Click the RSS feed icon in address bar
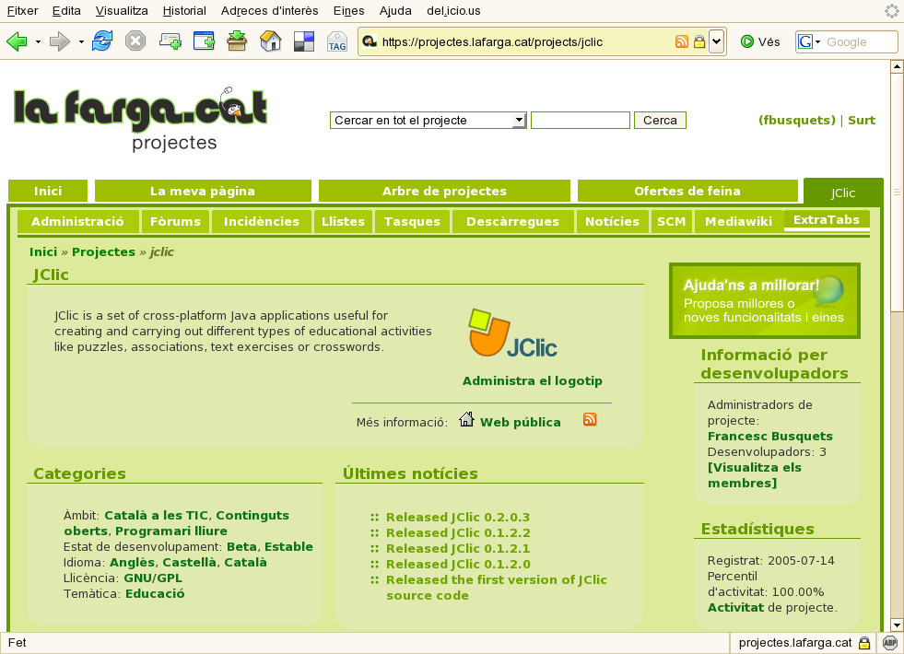The height and width of the screenshot is (654, 904). (682, 41)
